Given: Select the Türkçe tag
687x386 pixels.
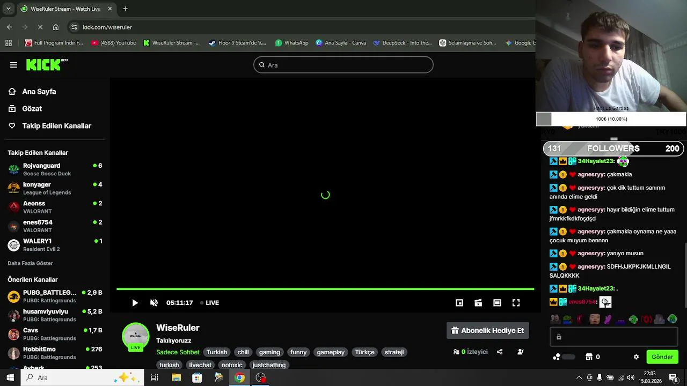Looking at the screenshot, I should [364, 352].
